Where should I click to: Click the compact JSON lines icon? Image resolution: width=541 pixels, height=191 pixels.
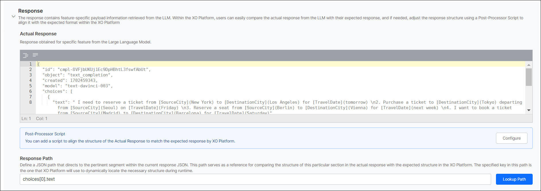pos(35,55)
